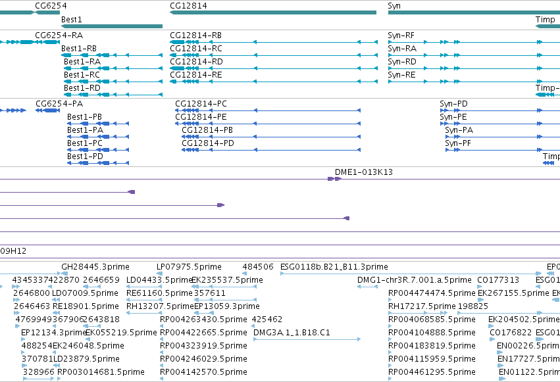Image resolution: width=560 pixels, height=382 pixels.
Task: Click transcript label Best1-RA
Action: coord(82,62)
